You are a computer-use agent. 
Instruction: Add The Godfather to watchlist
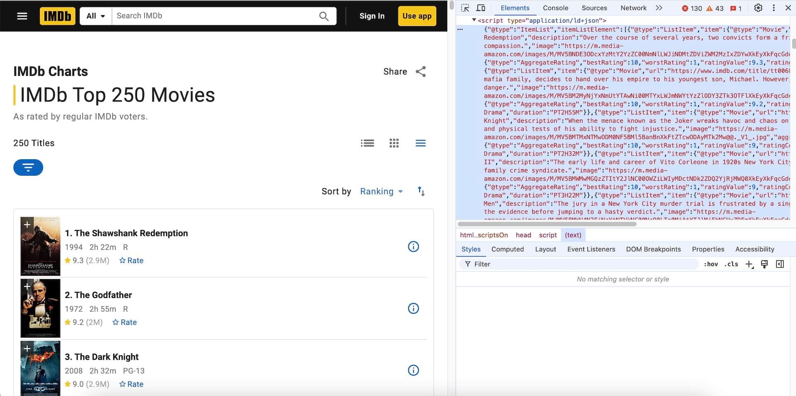(x=27, y=286)
